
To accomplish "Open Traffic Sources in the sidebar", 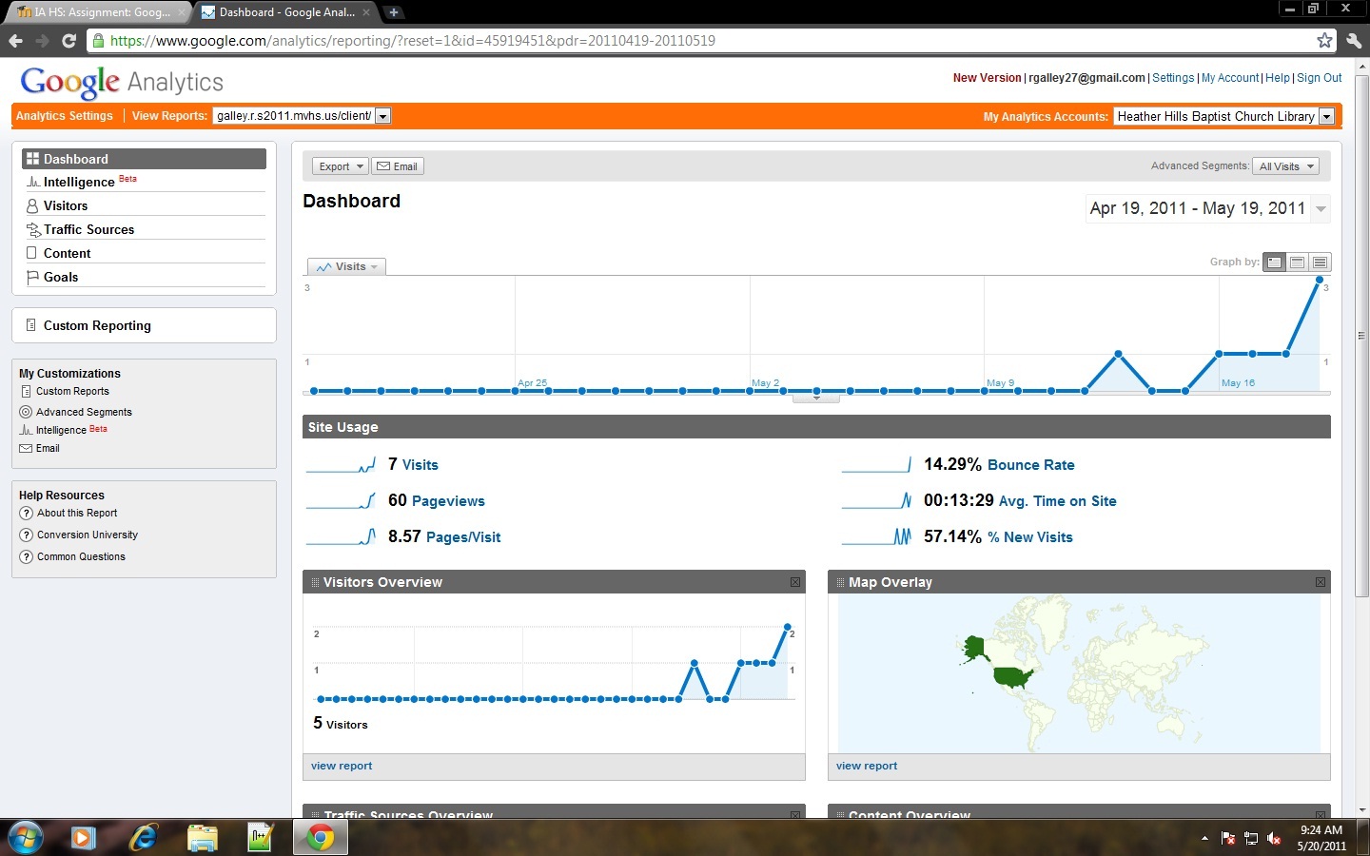I will tap(88, 229).
